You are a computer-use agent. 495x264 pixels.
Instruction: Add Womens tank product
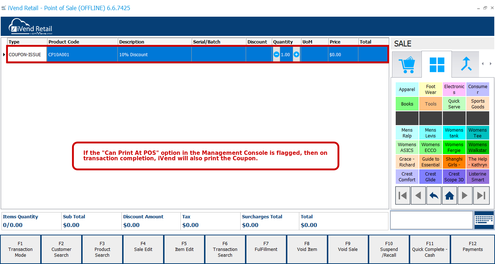pyautogui.click(x=454, y=133)
